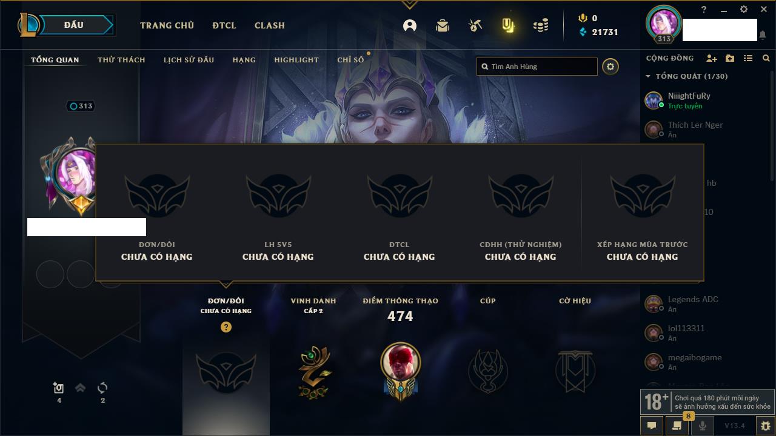Open the missions panel with badge 8
Viewport: 776px width, 436px height.
[677, 426]
